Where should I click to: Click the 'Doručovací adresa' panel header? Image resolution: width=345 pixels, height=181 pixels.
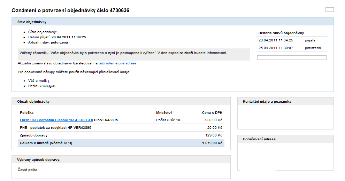click(x=259, y=139)
